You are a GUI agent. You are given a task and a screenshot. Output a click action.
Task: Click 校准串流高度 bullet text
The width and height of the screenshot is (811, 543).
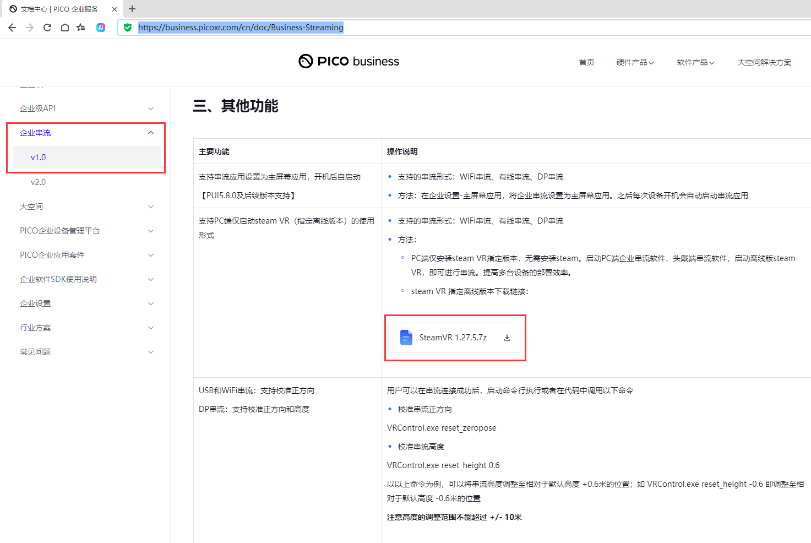[421, 447]
